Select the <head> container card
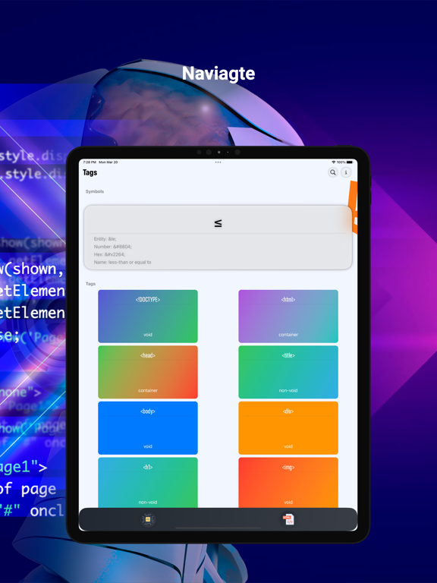 coord(148,372)
